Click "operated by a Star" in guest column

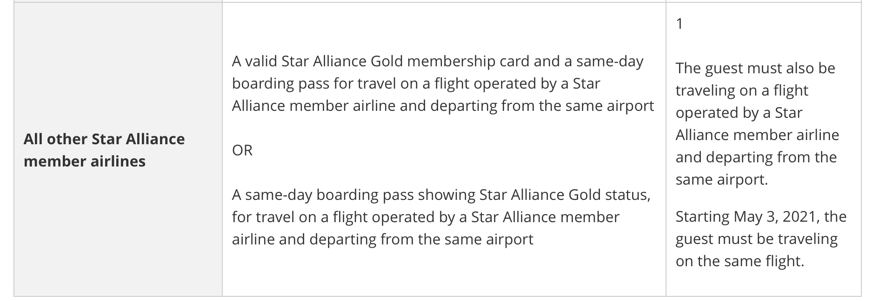(x=739, y=113)
